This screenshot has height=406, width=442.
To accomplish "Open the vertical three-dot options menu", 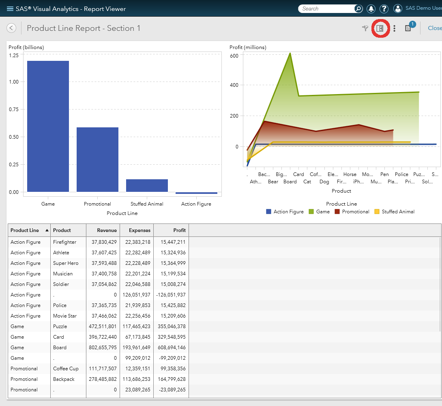I will 394,28.
